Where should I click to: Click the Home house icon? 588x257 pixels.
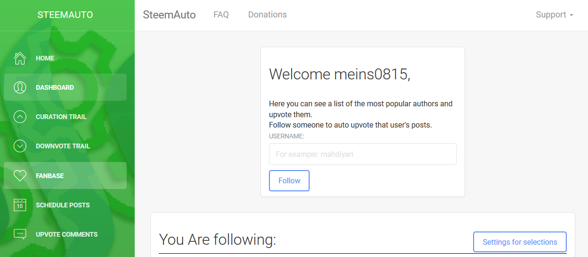pos(20,58)
